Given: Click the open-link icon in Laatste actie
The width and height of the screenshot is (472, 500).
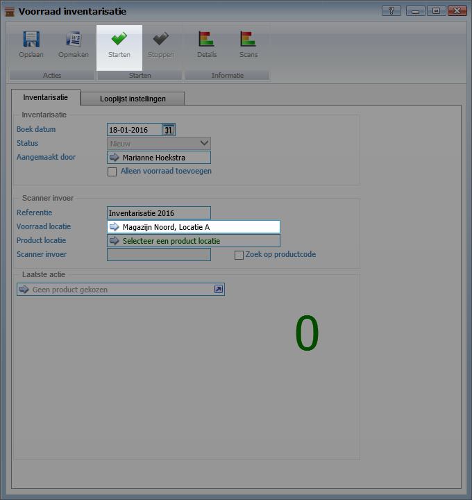Looking at the screenshot, I should coord(218,290).
